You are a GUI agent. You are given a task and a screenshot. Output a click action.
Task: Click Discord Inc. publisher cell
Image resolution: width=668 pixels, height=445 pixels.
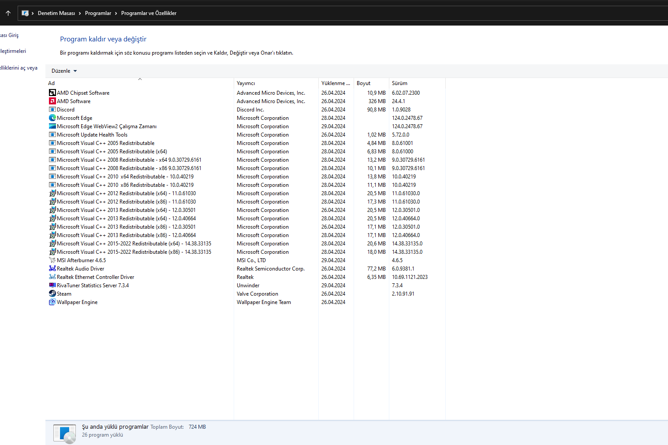click(250, 110)
